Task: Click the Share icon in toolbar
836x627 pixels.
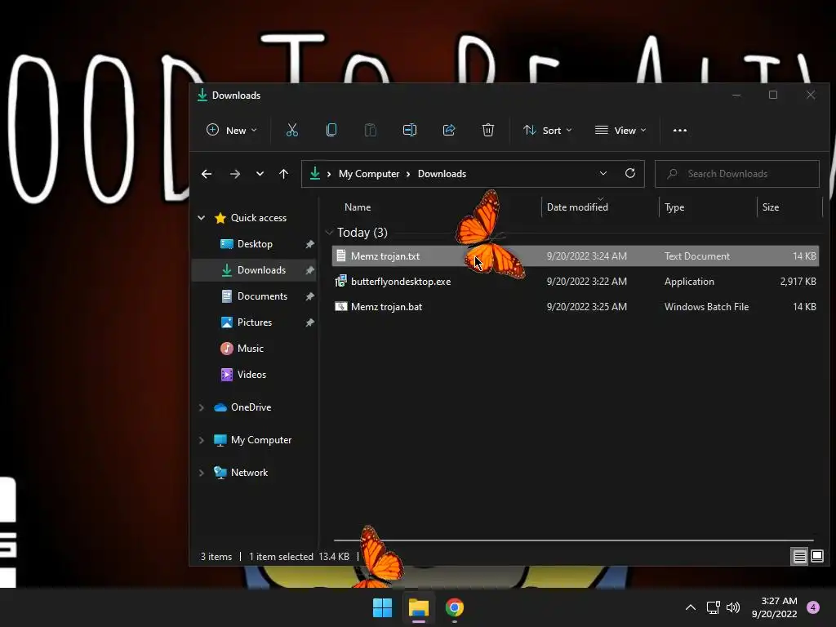Action: point(449,130)
